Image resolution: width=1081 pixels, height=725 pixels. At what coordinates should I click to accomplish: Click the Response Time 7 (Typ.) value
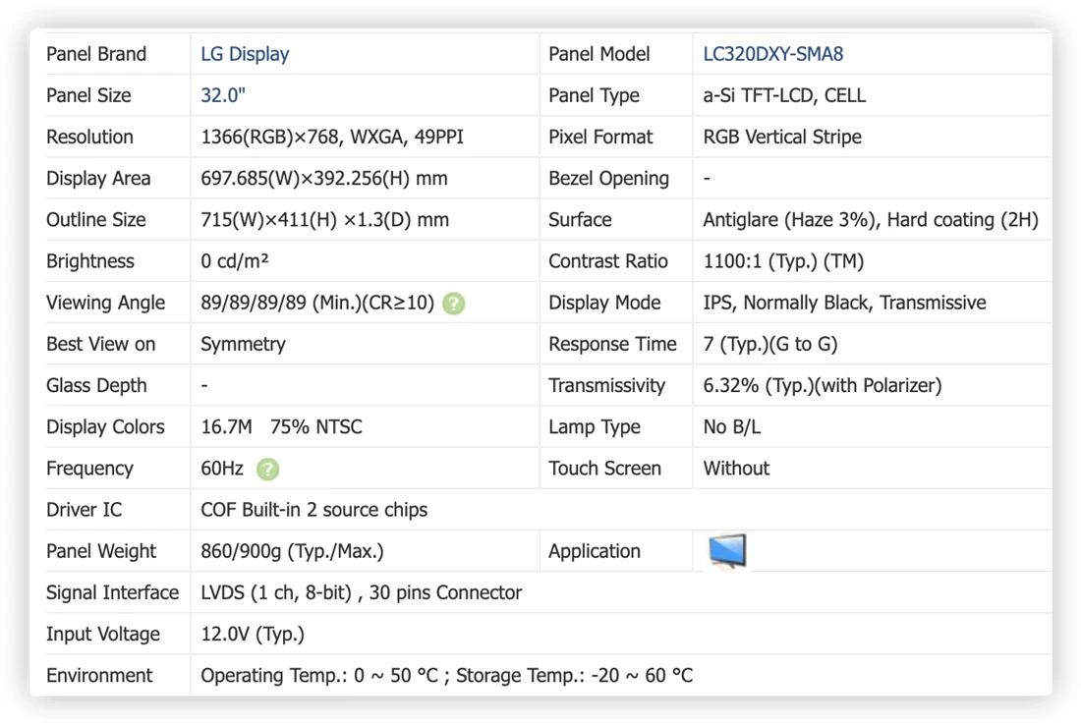(x=770, y=344)
